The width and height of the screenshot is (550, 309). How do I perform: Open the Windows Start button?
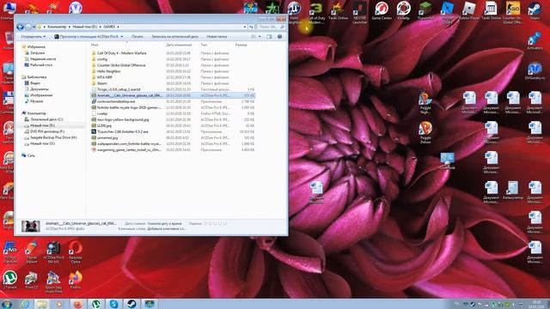coord(6,304)
